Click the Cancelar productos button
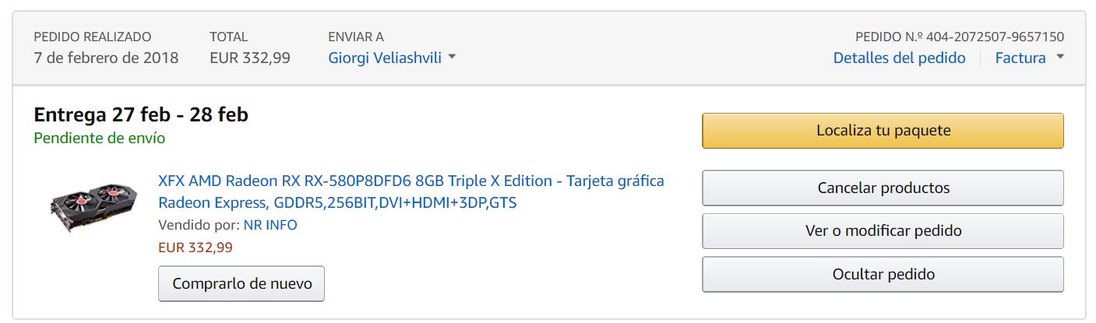 point(883,188)
